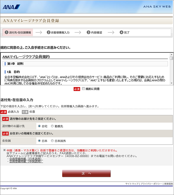Image resolution: width=174 pixels, height=195 pixels.
Task: Click the red China address warning text
Action: click(x=62, y=150)
